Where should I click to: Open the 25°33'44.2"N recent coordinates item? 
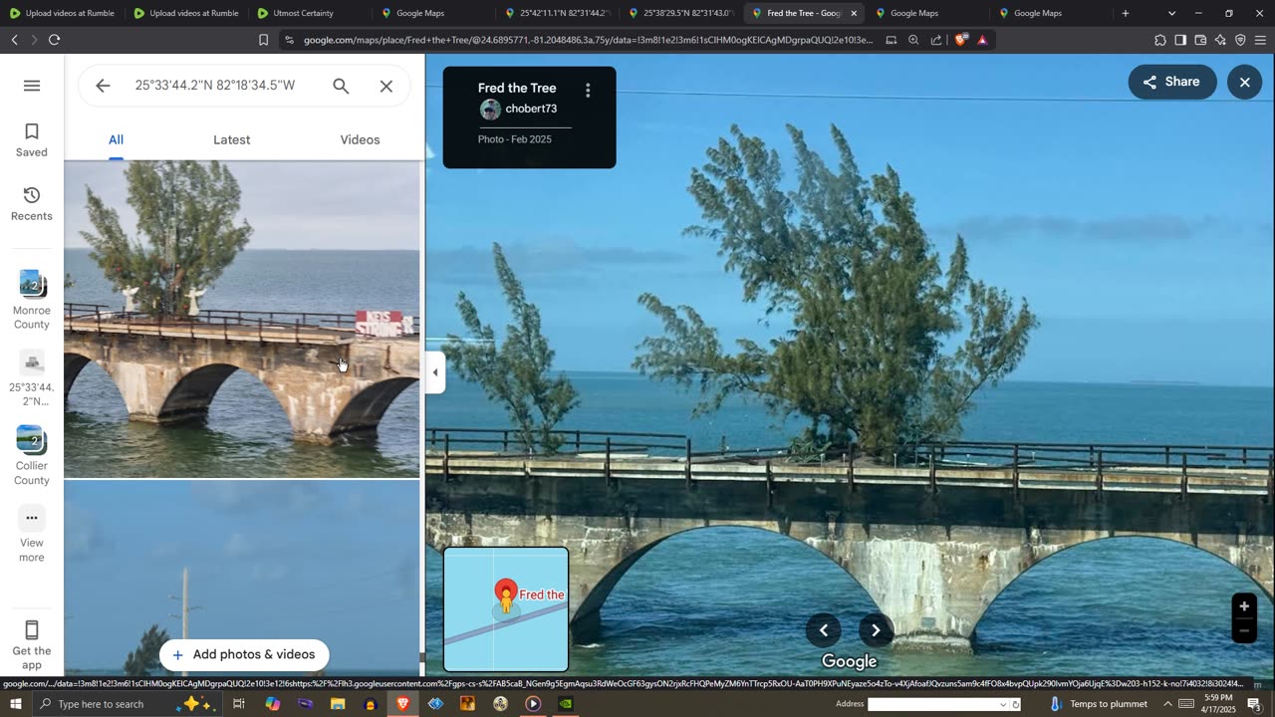tap(32, 378)
